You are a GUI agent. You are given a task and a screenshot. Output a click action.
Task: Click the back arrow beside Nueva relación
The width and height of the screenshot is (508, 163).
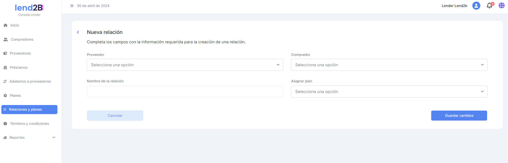(78, 32)
